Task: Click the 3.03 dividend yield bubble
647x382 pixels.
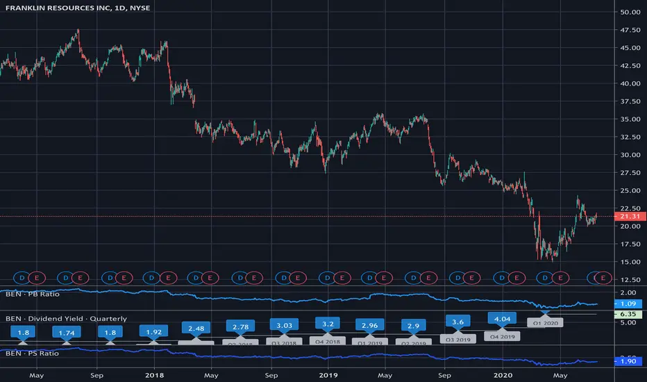Action: pos(285,326)
